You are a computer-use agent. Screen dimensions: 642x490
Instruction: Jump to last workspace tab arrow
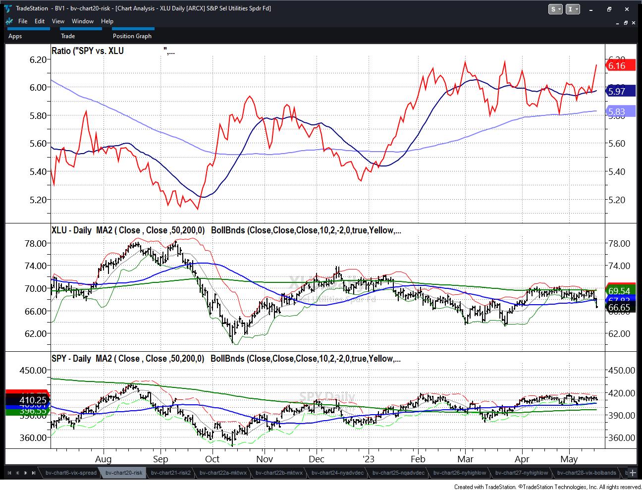33,473
